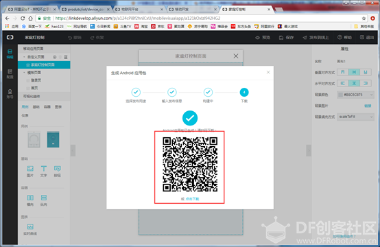This screenshot has height=247, width=380.
Task: Switch to the 基础 component tab
Action: click(x=36, y=107)
